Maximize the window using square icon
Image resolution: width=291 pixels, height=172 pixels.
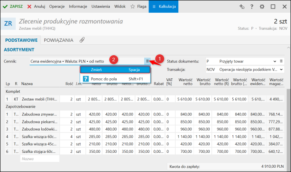pos(273,7)
